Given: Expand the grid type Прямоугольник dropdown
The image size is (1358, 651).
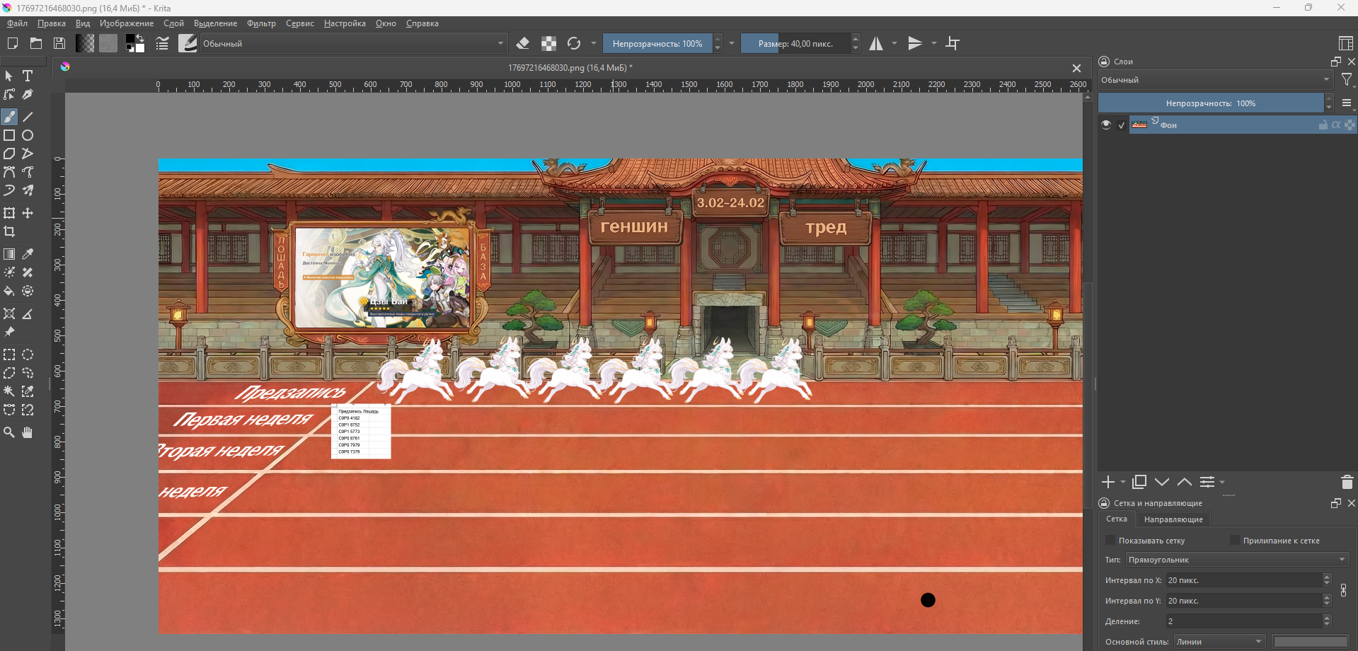Looking at the screenshot, I should coord(1236,560).
